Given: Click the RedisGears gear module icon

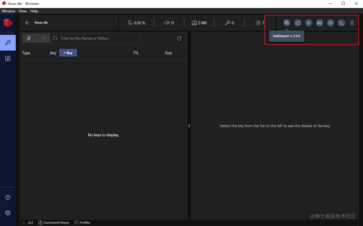Looking at the screenshot, I should [331, 23].
